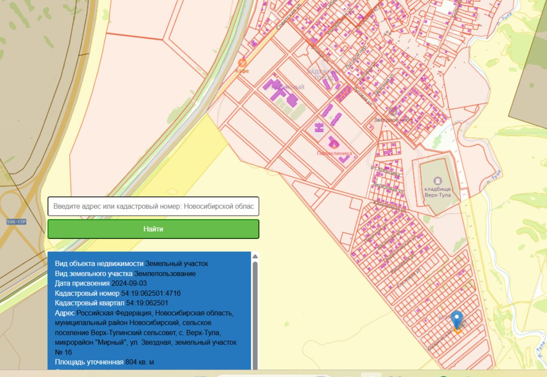Click the 50K-17P road shield
The width and height of the screenshot is (547, 377).
point(17,222)
